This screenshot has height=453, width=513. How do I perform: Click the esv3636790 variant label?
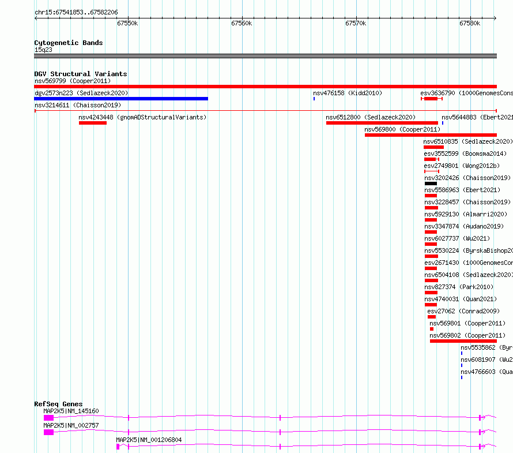466,93
